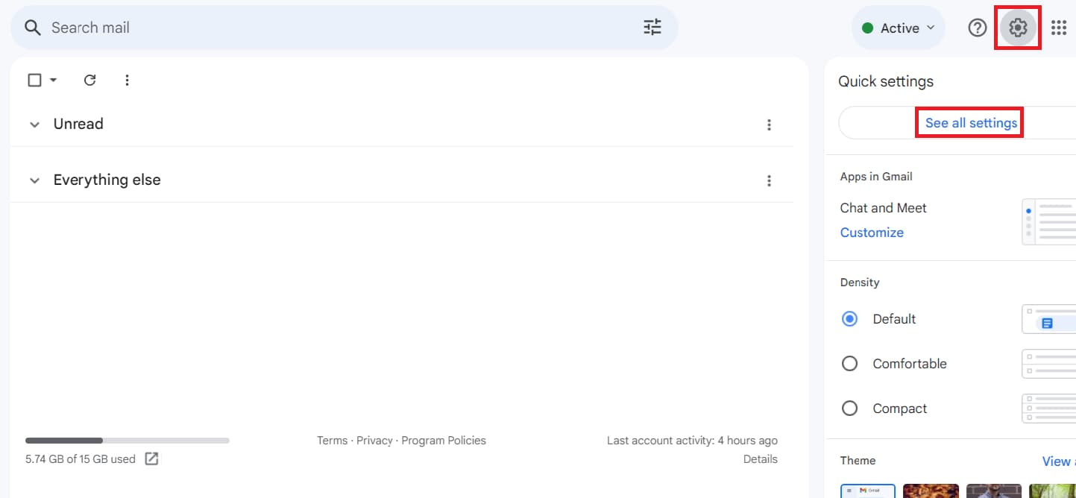
Task: Click the 5.74 GB of 15 GB used text
Action: [x=81, y=459]
